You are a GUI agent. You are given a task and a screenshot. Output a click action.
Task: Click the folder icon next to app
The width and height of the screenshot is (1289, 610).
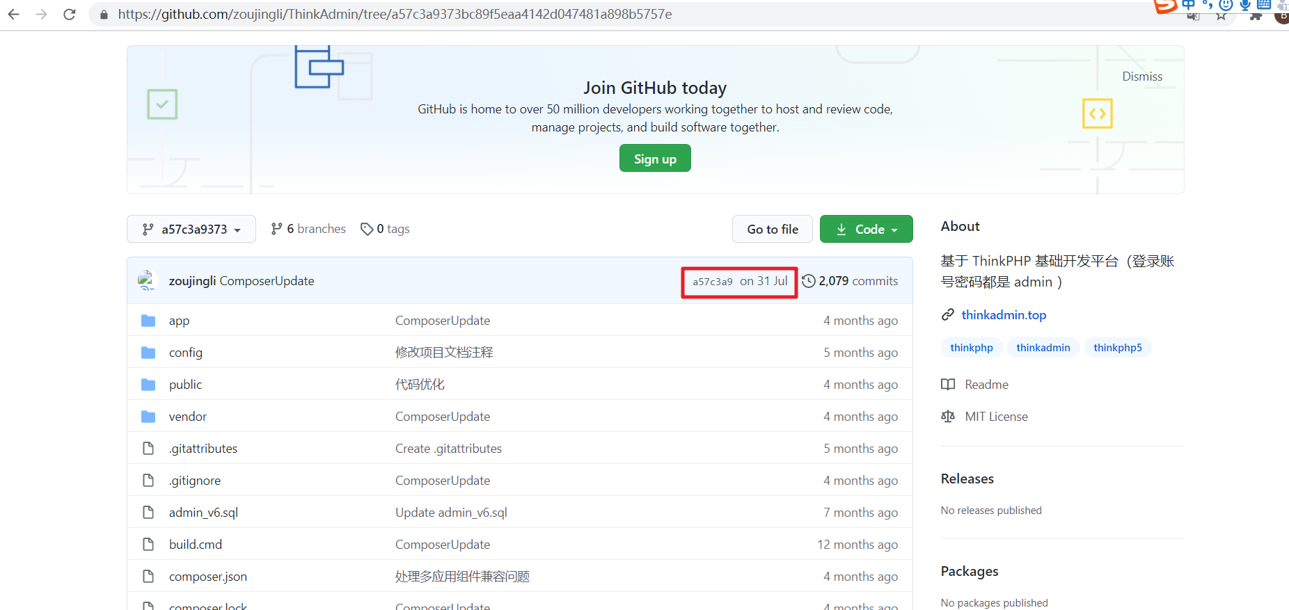click(x=148, y=321)
